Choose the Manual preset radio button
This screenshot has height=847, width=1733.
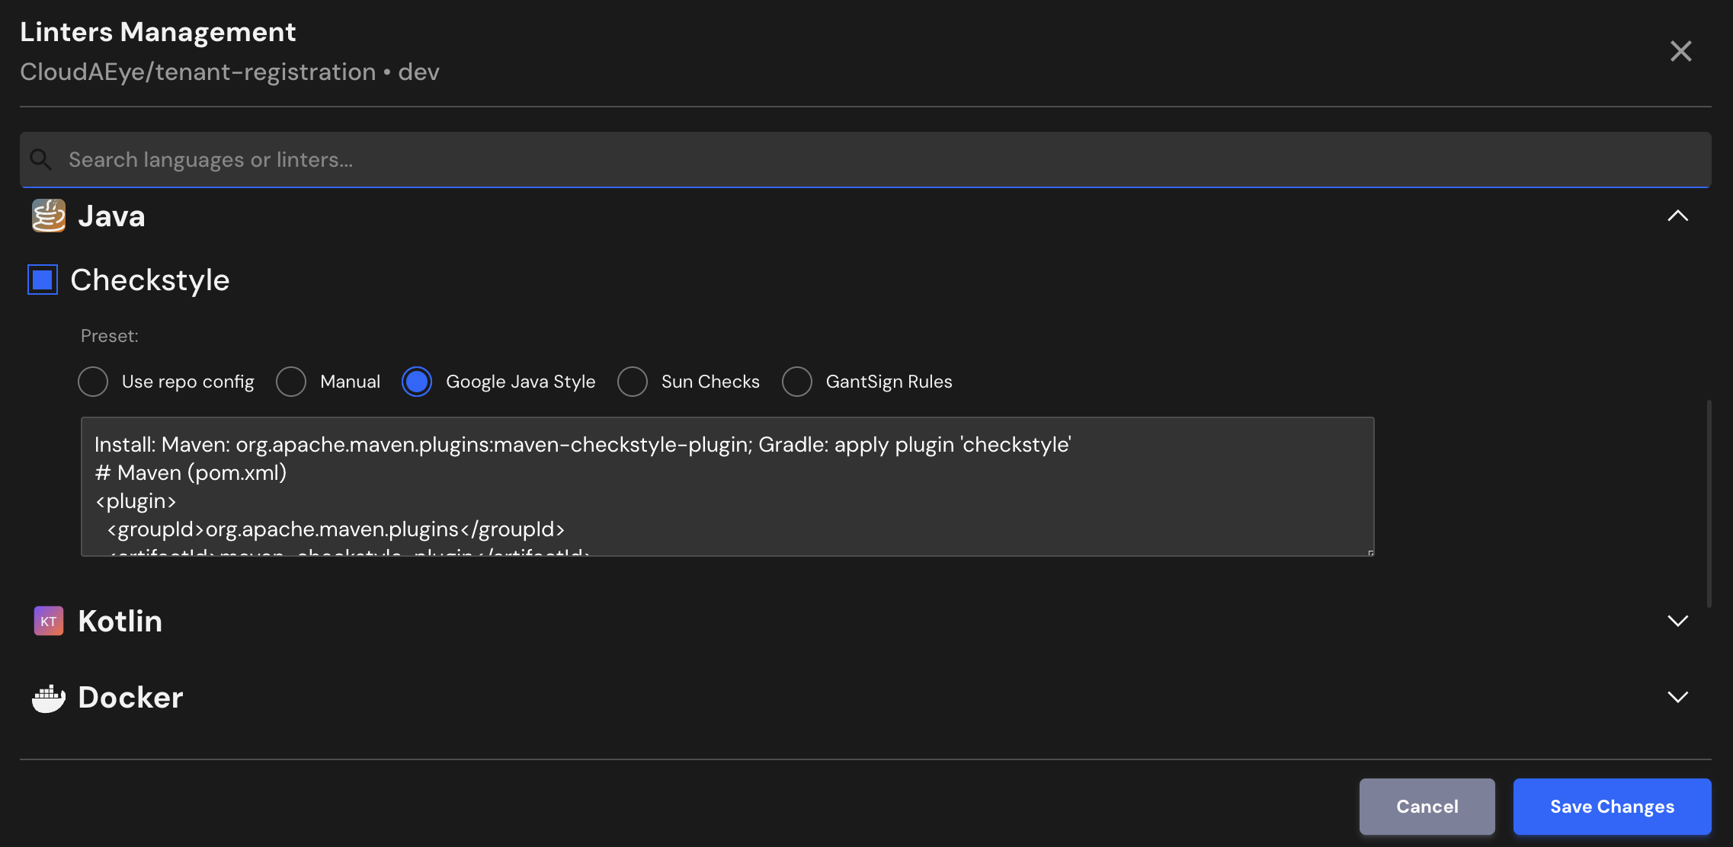(x=291, y=382)
